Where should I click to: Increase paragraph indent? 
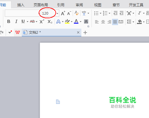122,13
